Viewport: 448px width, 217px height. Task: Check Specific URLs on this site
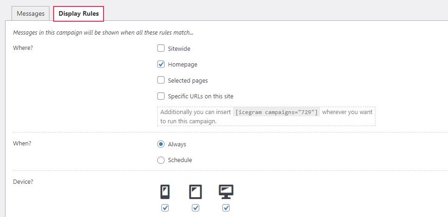[x=161, y=96]
